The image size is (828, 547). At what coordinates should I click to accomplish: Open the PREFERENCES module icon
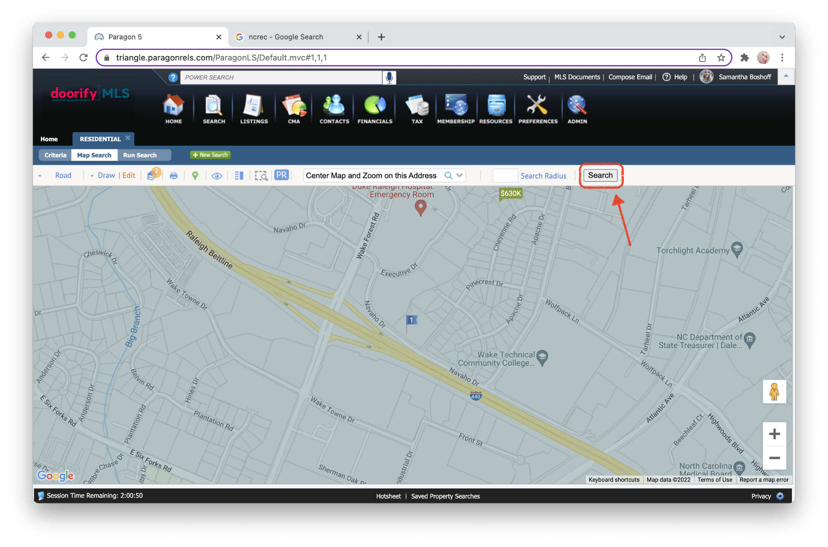pos(538,109)
